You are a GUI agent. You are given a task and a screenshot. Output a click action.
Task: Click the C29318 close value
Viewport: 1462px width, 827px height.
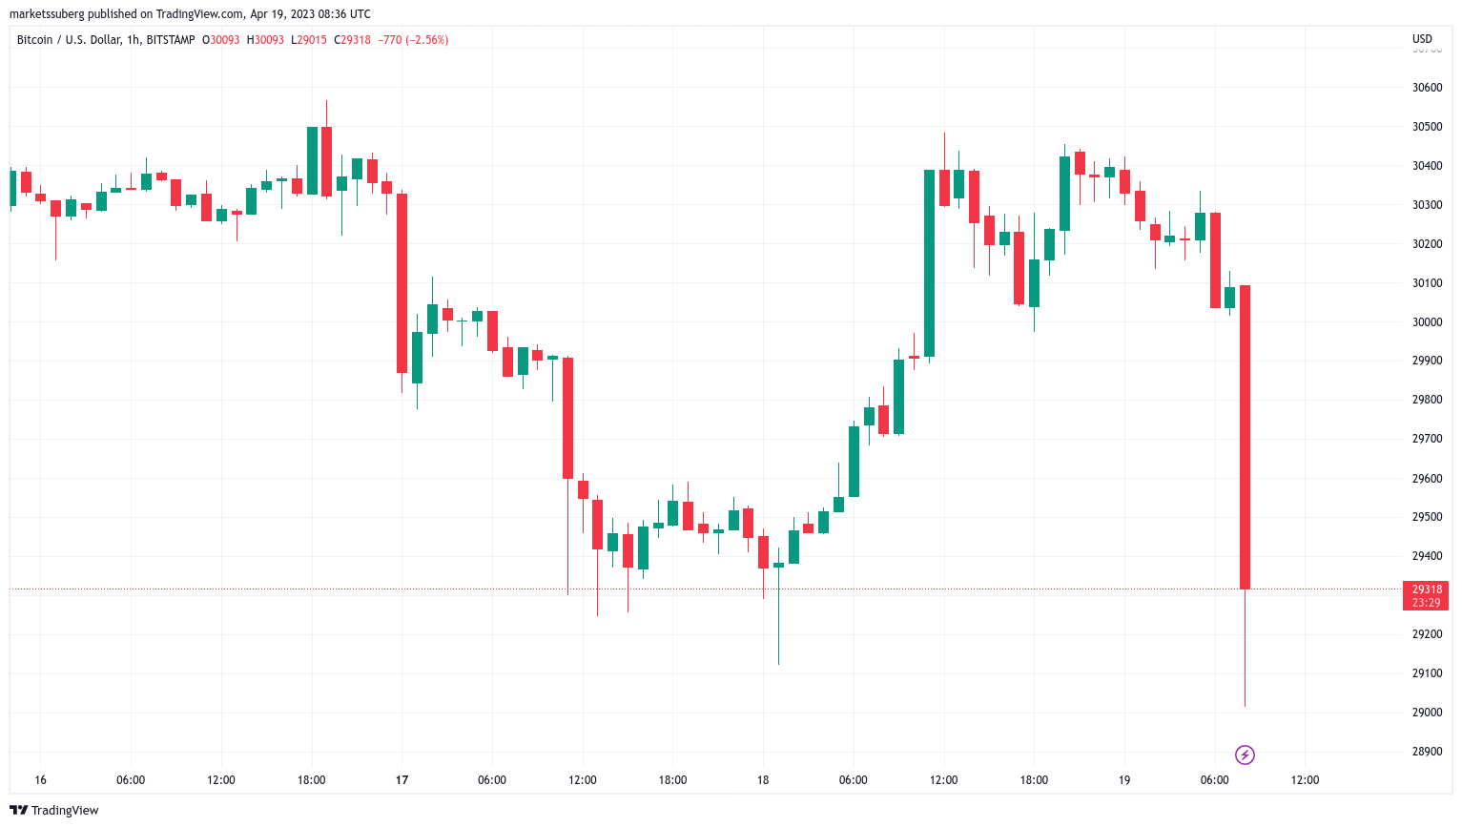pyautogui.click(x=352, y=40)
